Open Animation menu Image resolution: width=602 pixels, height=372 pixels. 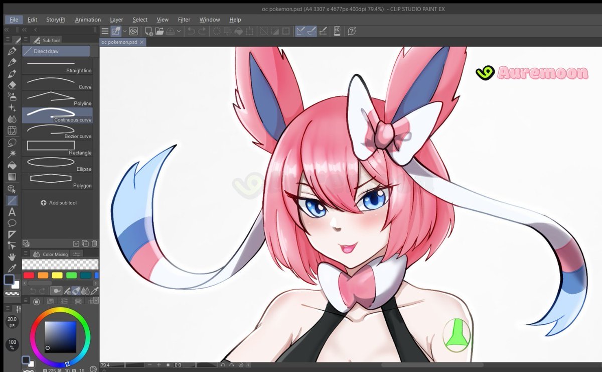(88, 20)
